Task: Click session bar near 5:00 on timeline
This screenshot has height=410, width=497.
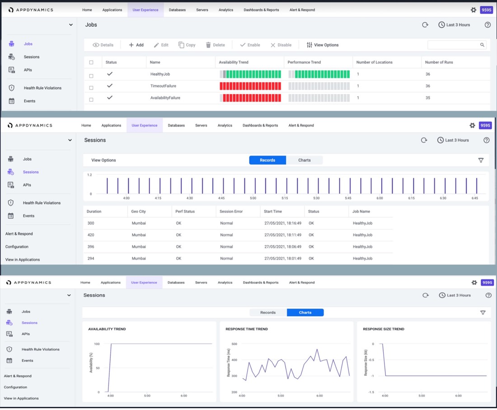Action: click(x=255, y=186)
